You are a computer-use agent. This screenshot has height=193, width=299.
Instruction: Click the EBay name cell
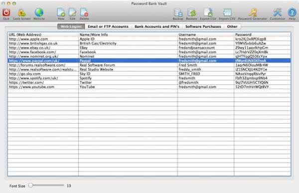[128, 48]
